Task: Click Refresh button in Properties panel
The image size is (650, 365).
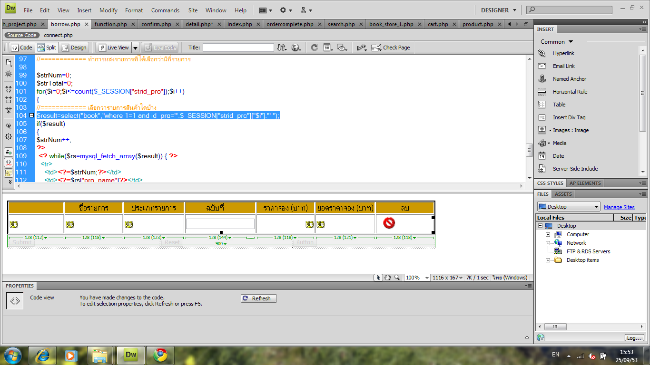Action: tap(259, 298)
